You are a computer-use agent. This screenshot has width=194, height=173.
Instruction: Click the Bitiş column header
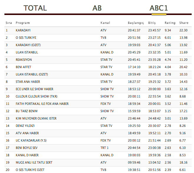(x=152, y=23)
